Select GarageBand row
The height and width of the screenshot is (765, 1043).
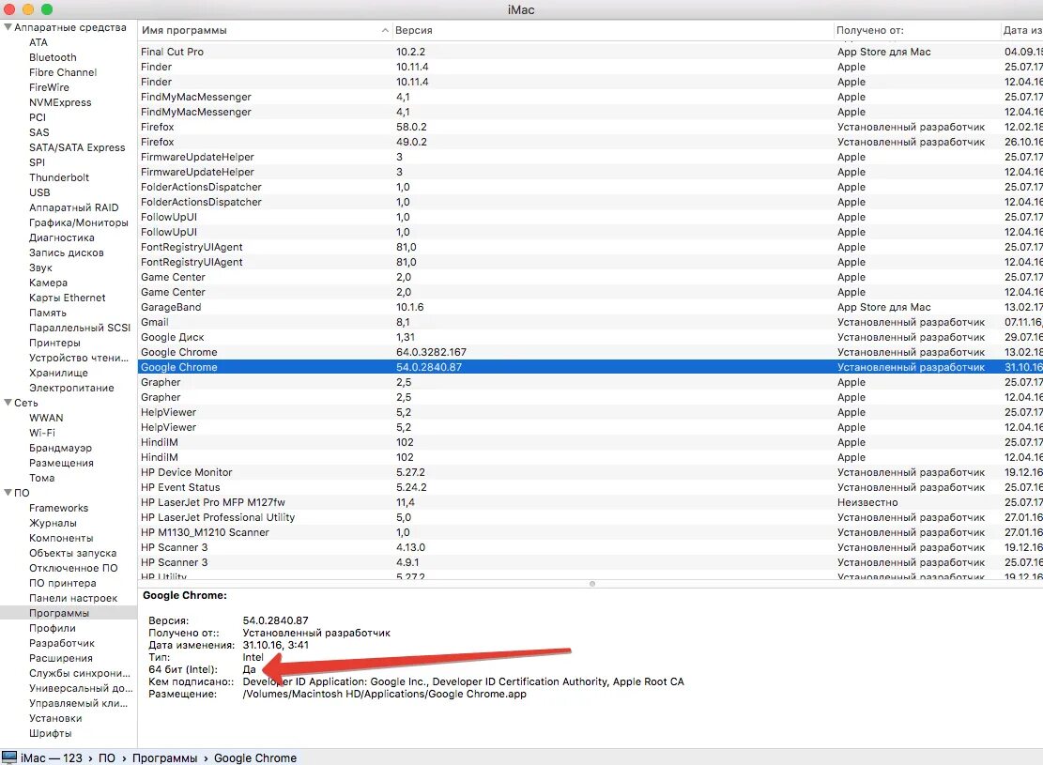(x=590, y=307)
